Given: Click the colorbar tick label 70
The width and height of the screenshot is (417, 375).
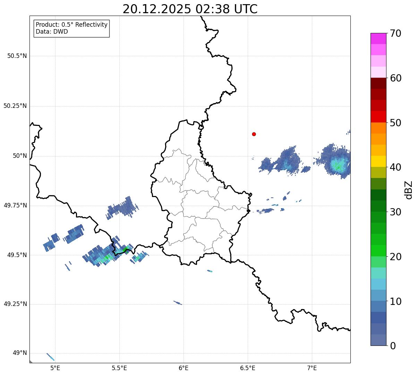Looking at the screenshot, I should pos(395,34).
